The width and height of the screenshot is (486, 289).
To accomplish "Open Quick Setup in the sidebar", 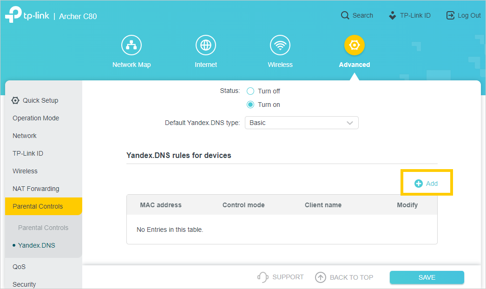I will point(40,100).
